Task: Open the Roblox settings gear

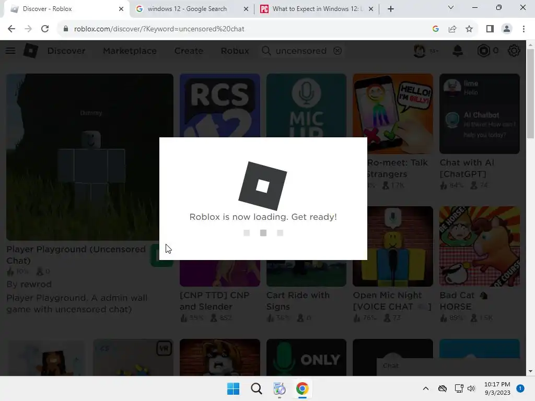Action: tap(514, 51)
